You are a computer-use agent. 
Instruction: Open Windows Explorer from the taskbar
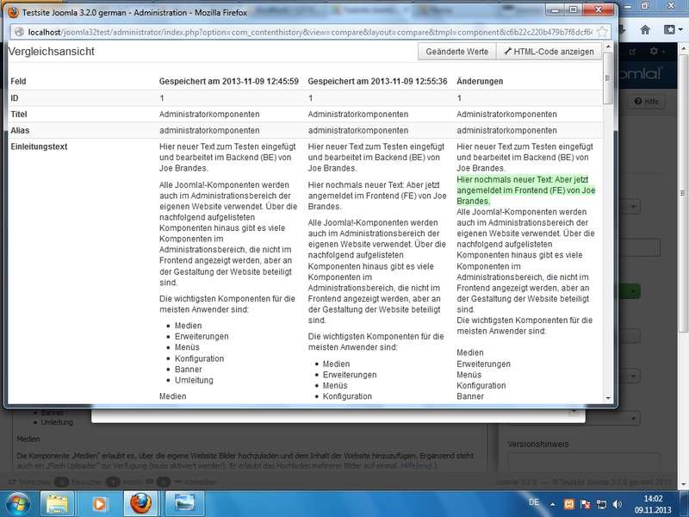57,503
